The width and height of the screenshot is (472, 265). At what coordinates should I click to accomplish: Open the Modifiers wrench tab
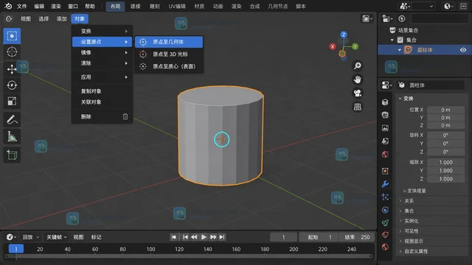click(x=385, y=184)
